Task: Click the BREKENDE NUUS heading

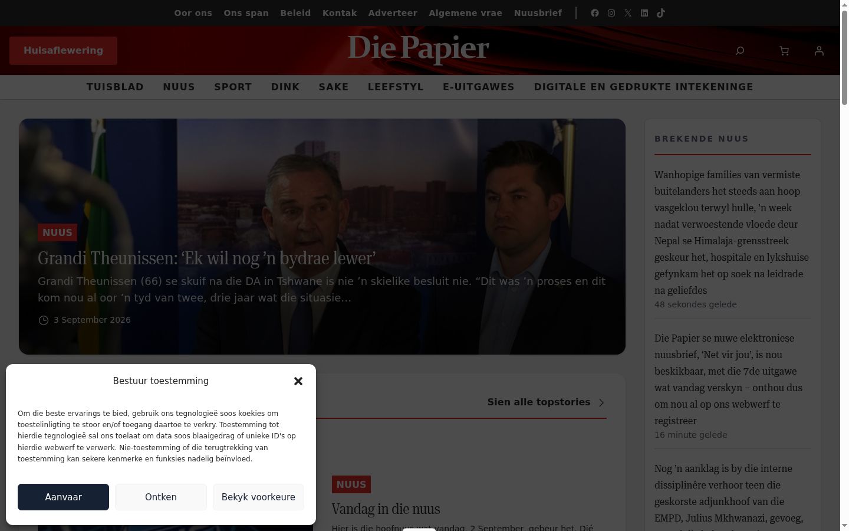Action: (702, 139)
